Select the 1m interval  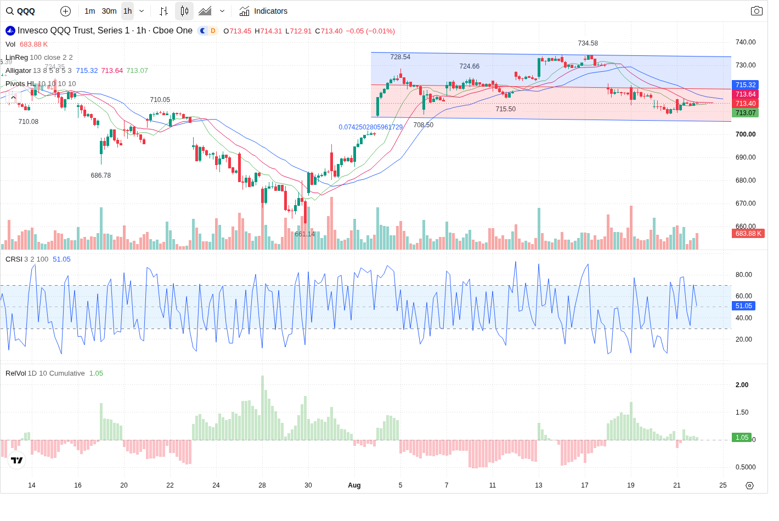(90, 11)
